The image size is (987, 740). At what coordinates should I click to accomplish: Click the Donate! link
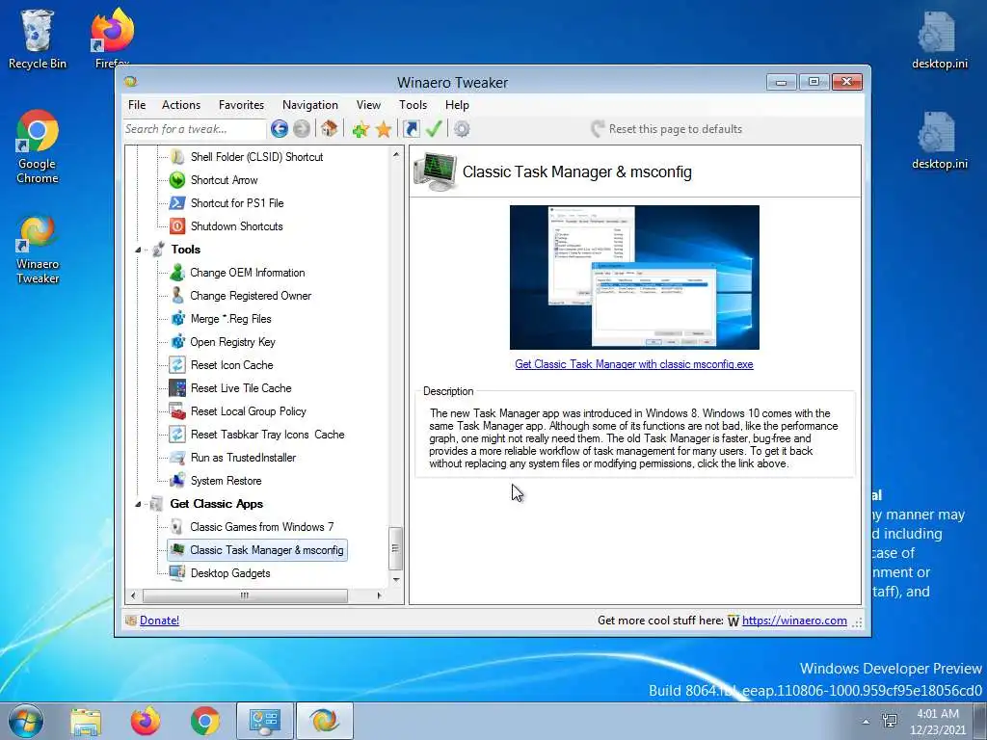pyautogui.click(x=159, y=621)
